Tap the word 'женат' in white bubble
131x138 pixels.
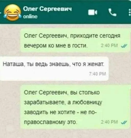(x=96, y=64)
